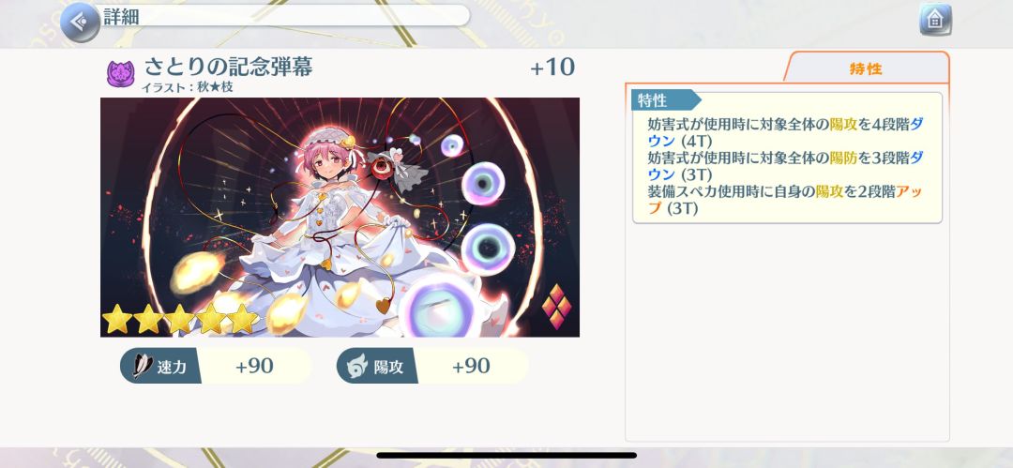Tap the +10 enhancement level

click(552, 68)
